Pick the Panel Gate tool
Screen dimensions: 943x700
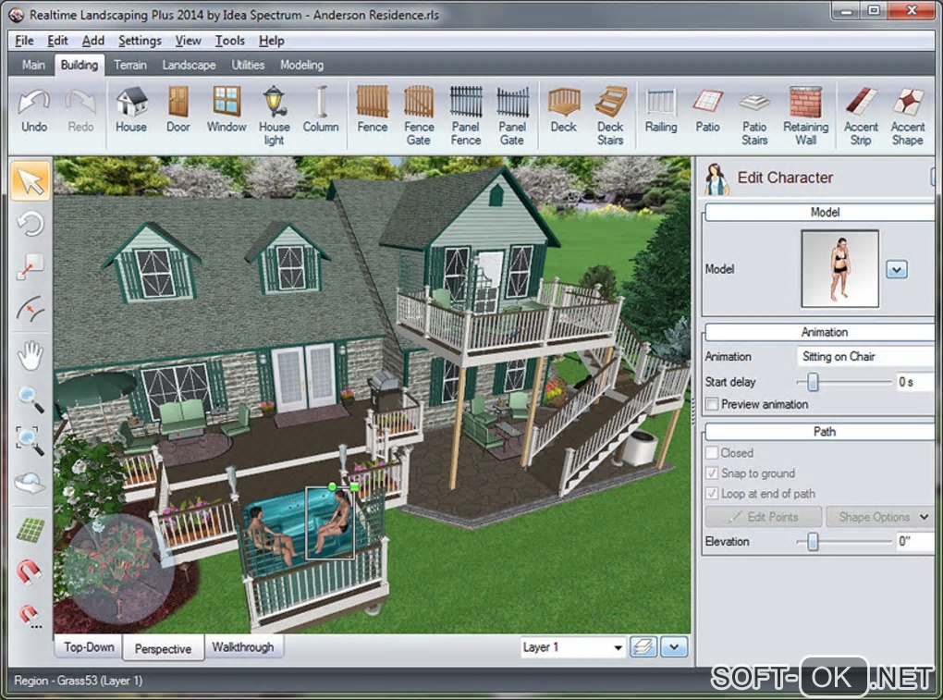pyautogui.click(x=512, y=117)
